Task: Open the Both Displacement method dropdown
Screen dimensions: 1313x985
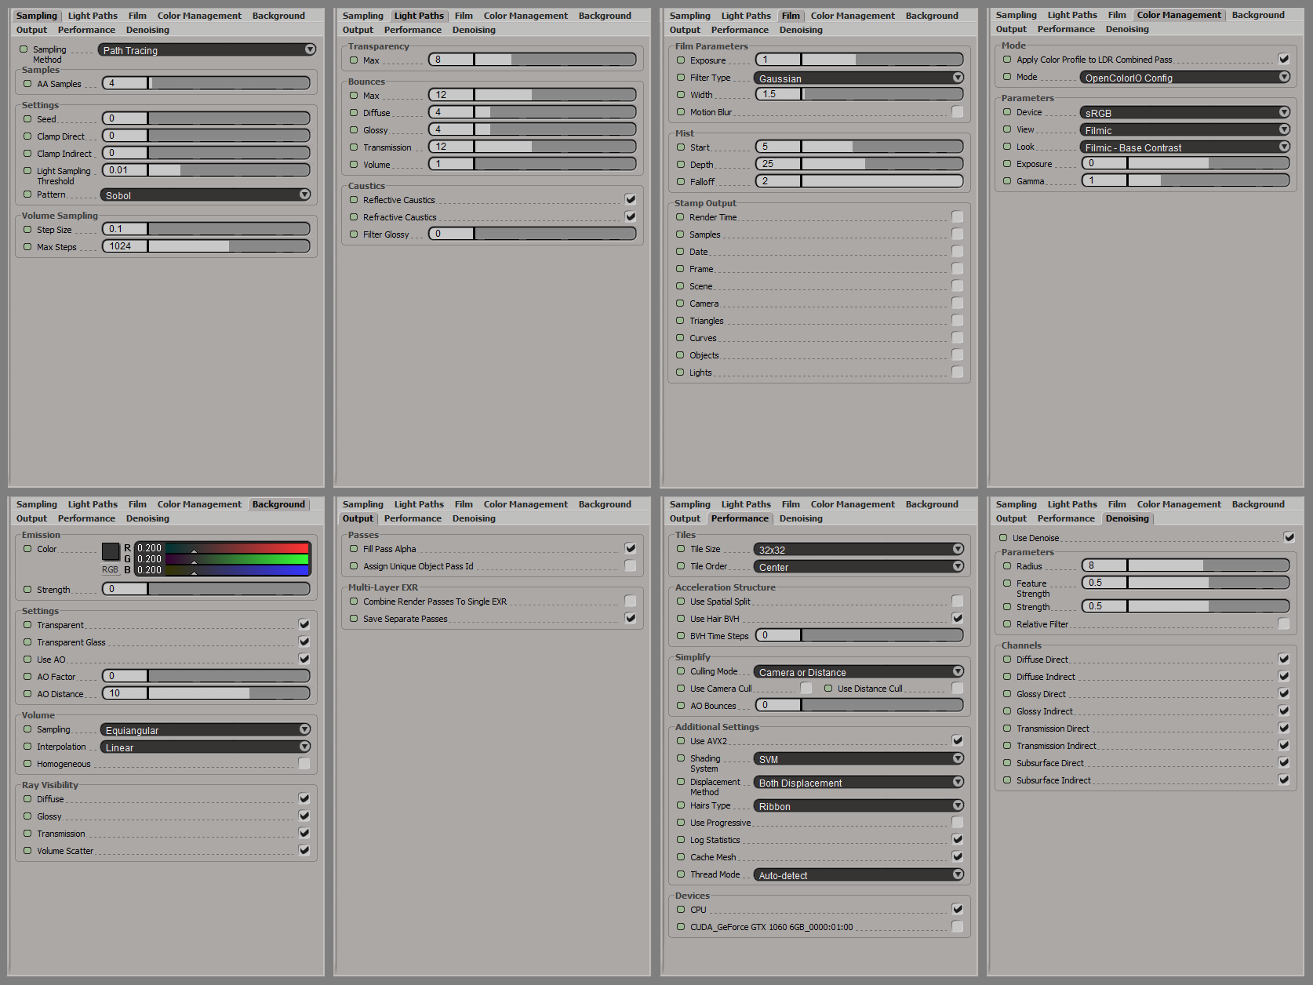Action: point(859,783)
